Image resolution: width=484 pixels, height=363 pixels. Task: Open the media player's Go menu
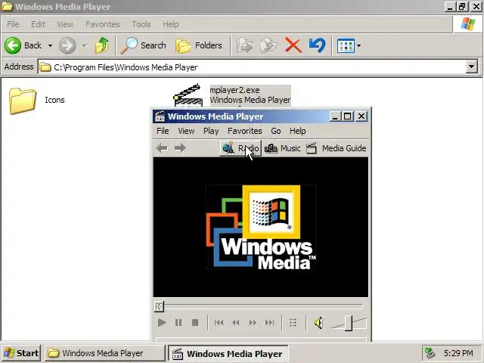[x=276, y=131]
